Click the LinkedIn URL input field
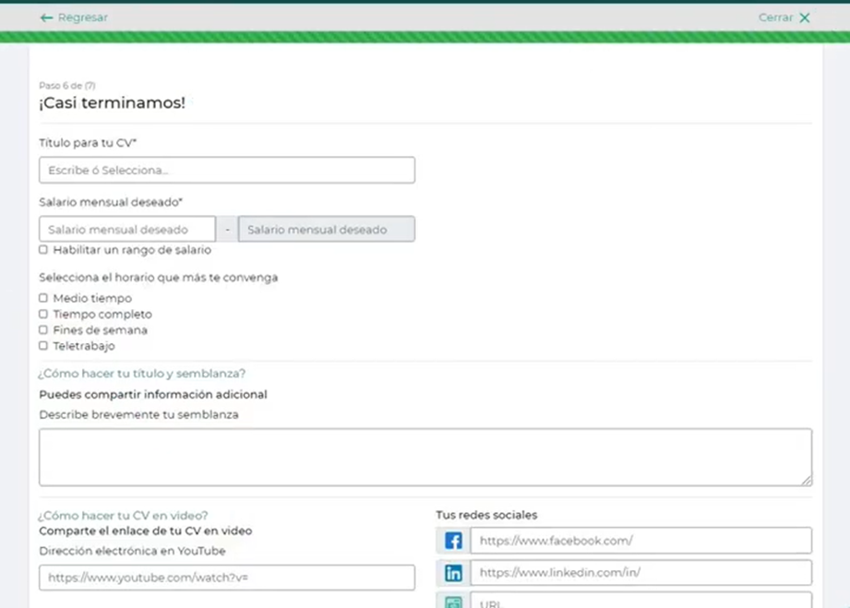Viewport: 850px width, 608px height. click(641, 573)
